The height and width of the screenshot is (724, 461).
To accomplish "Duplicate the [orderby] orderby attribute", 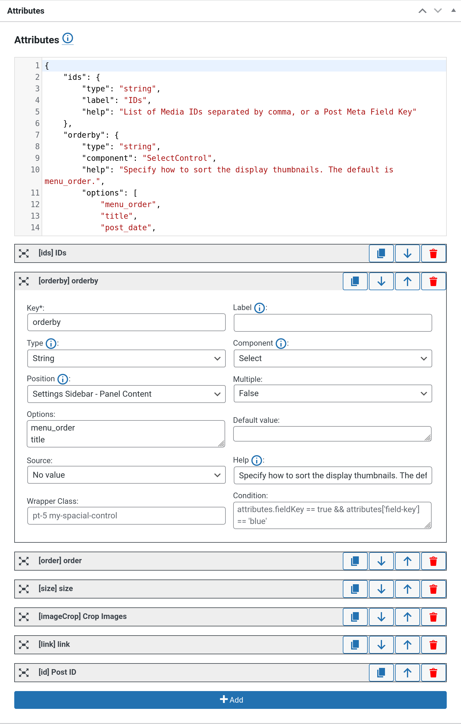I will click(355, 281).
